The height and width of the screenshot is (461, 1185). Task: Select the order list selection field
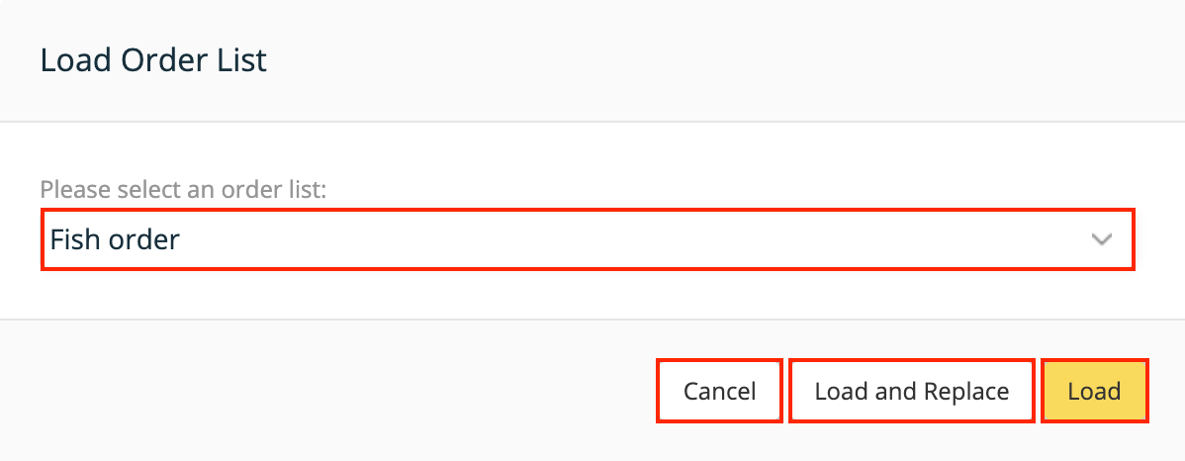(587, 239)
